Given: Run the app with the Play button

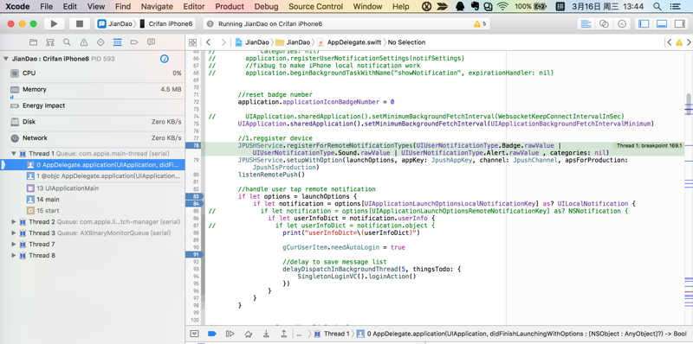Looking at the screenshot, I should [x=55, y=24].
